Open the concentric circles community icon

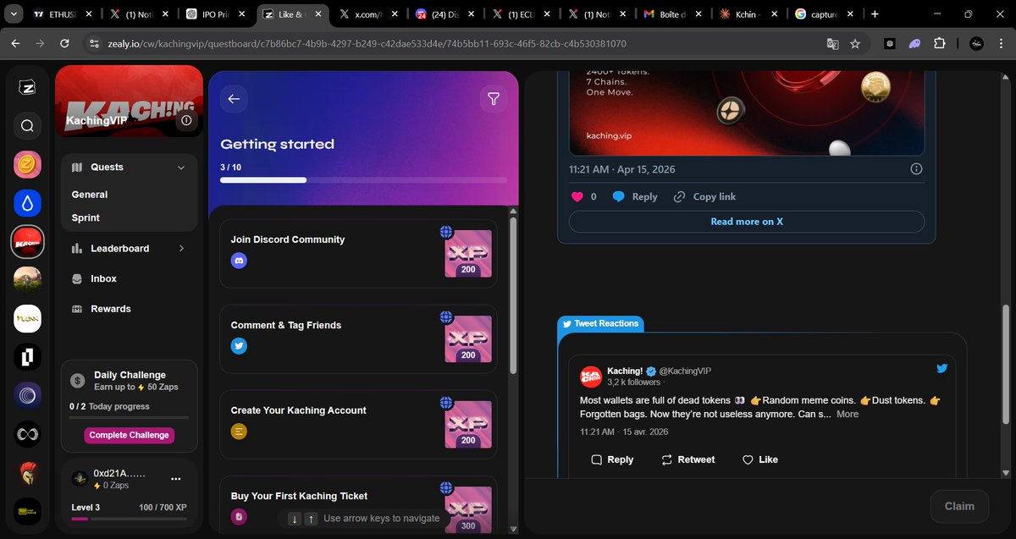[27, 396]
